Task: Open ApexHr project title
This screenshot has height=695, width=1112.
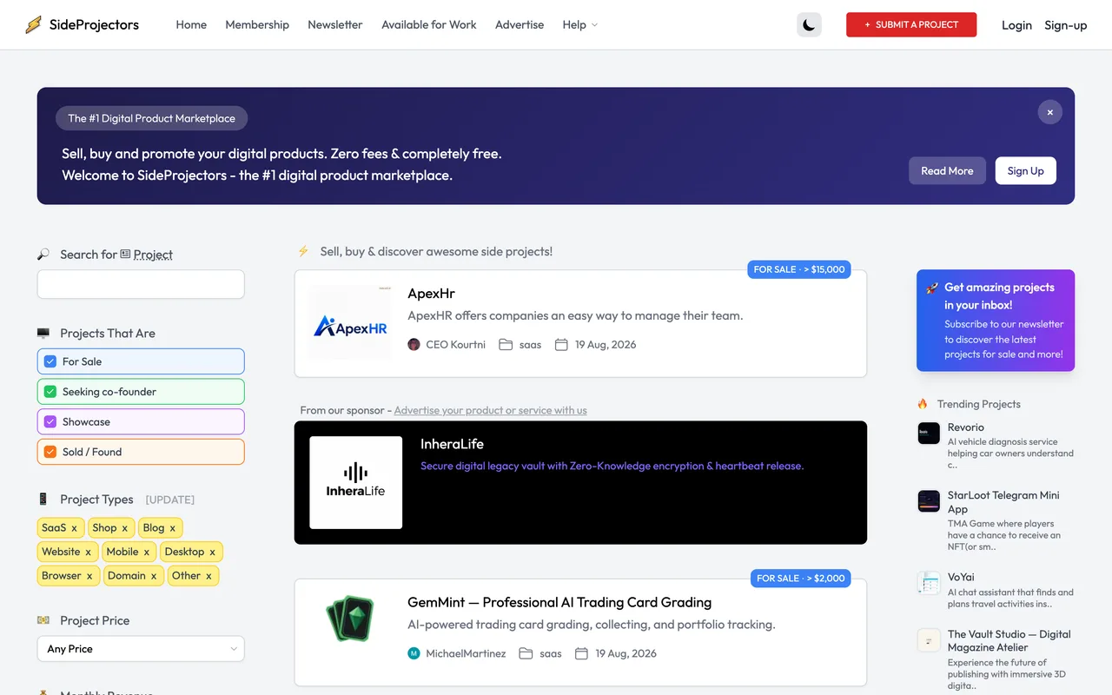Action: [431, 294]
